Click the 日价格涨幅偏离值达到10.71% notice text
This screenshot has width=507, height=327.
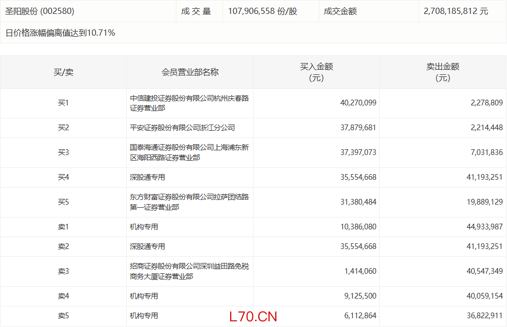(x=60, y=33)
